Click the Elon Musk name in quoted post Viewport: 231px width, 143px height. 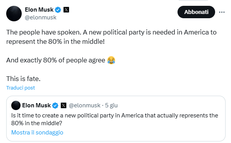click(x=36, y=105)
